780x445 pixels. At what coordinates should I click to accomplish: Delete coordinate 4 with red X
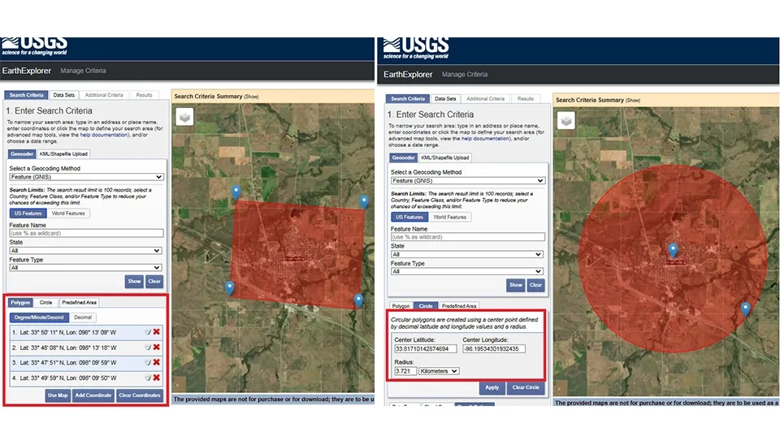[x=157, y=378]
